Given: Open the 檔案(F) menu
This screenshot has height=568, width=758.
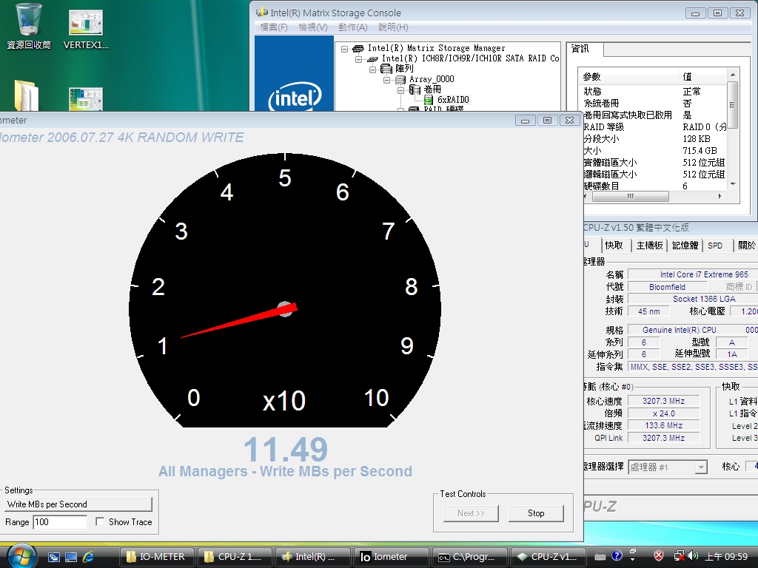Looking at the screenshot, I should 274,27.
